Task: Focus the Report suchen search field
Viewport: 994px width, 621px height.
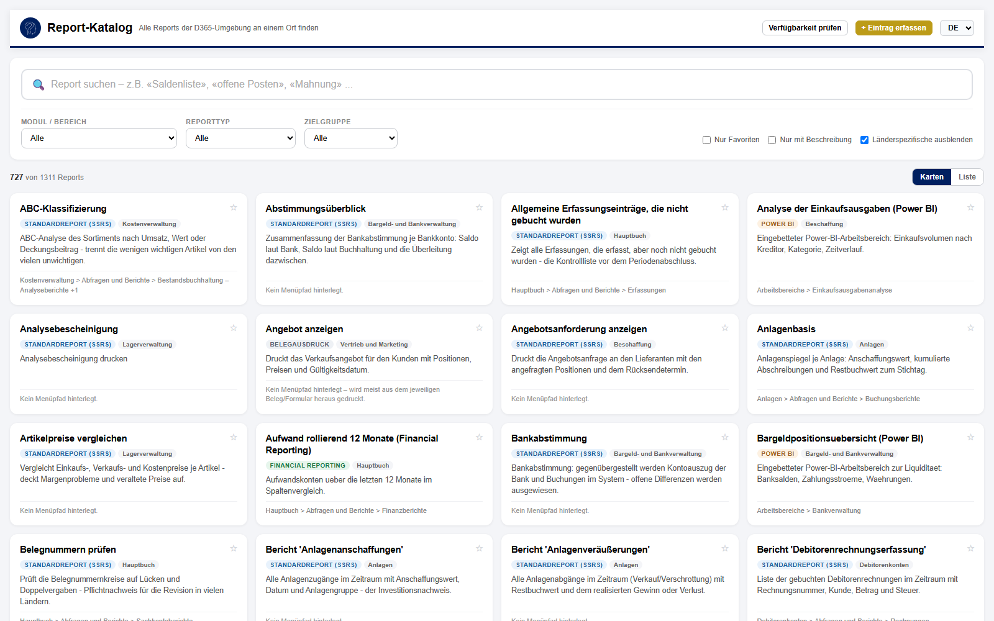Action: point(497,84)
